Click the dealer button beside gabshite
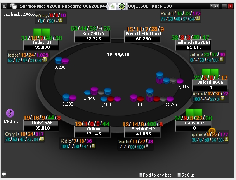236x180 pixels. pos(212,130)
